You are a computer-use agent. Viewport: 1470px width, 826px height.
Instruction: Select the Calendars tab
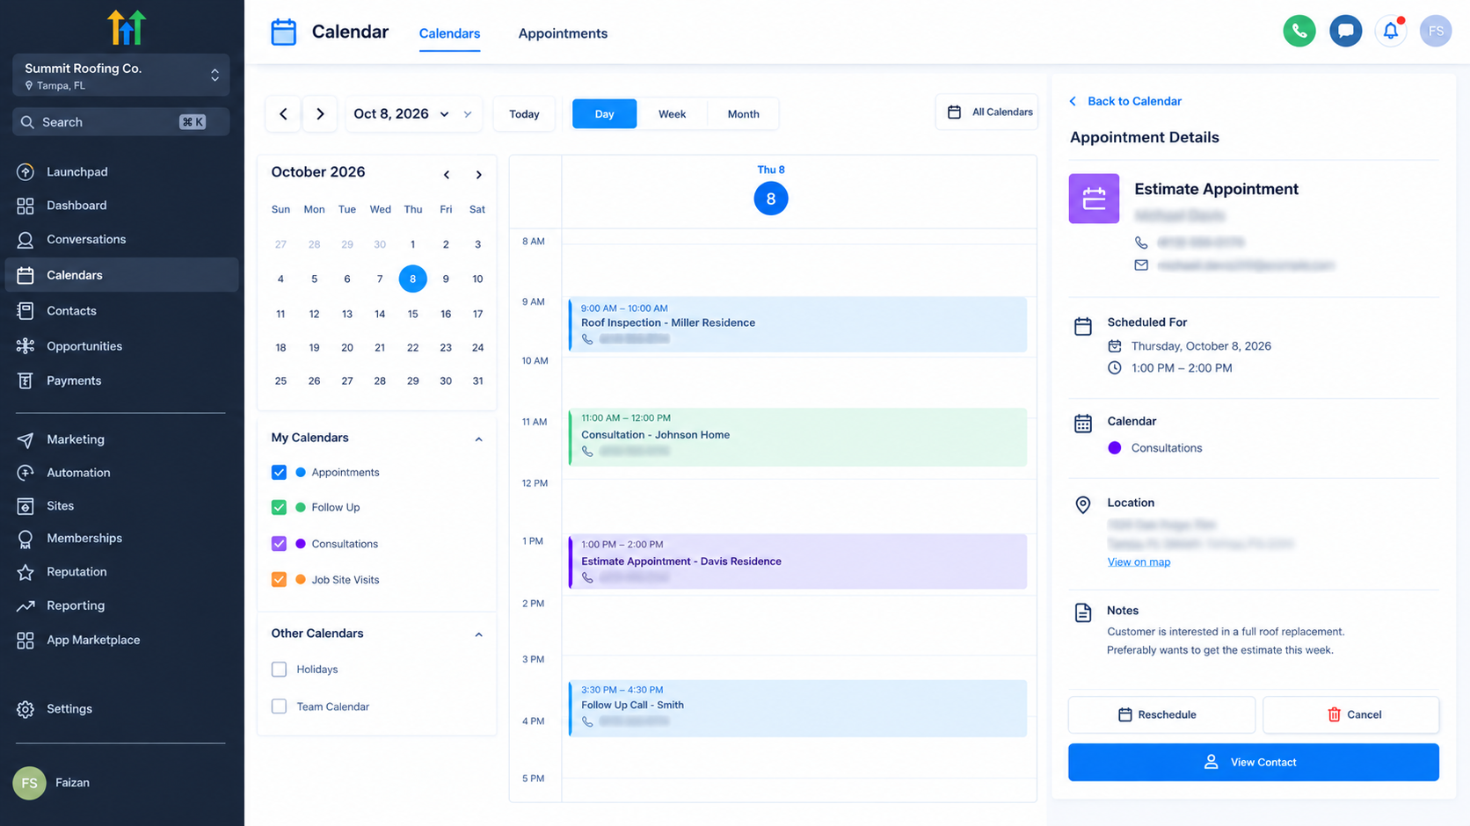click(x=449, y=33)
